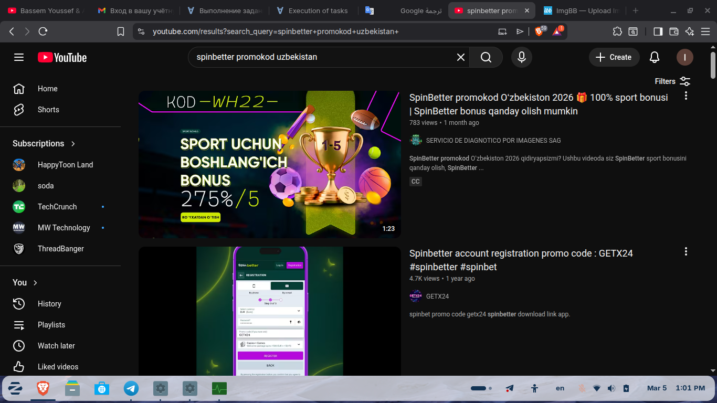Open the Spinbetter account registration promo title
Viewport: 717px width, 403px height.
click(x=521, y=260)
